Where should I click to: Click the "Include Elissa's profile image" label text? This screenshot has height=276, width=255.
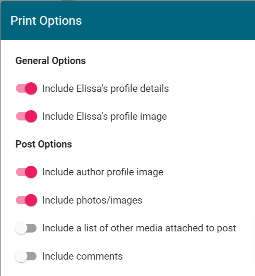[x=104, y=116]
